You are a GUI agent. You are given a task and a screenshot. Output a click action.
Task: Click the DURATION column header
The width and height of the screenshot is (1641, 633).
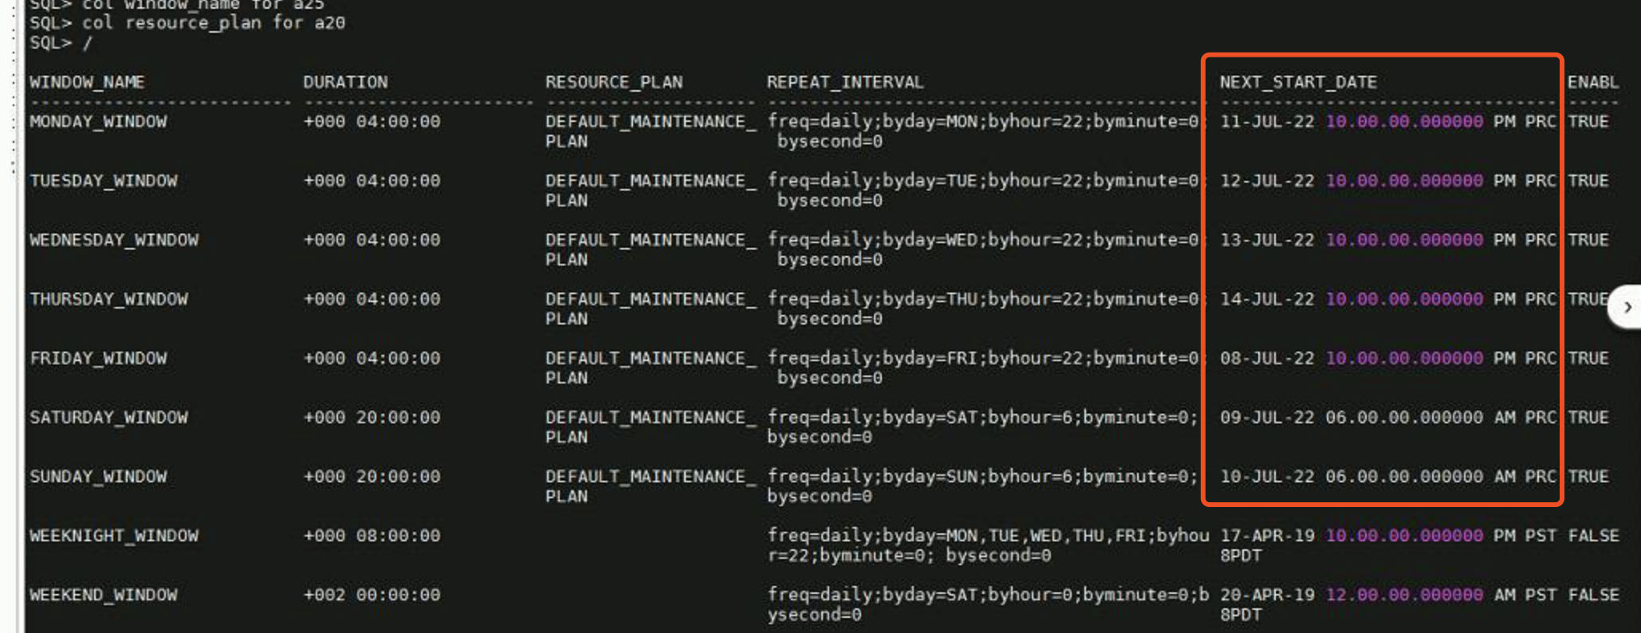(x=345, y=82)
